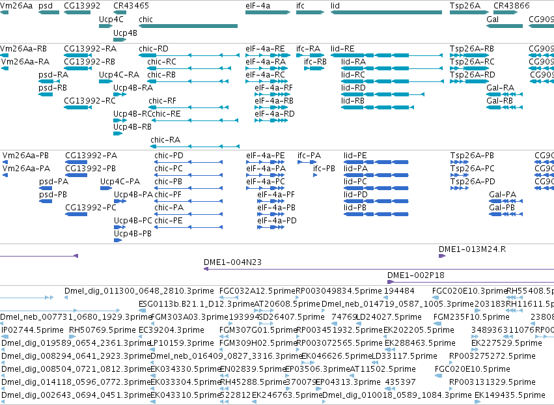The image size is (554, 405).
Task: Click protein psd-PB label
Action: (x=53, y=195)
